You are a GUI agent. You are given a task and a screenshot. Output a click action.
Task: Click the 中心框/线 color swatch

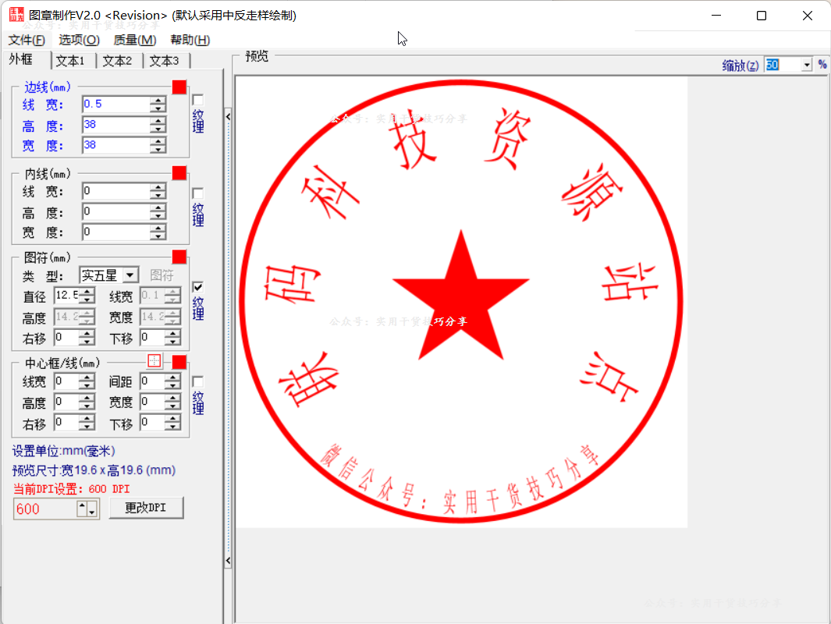click(179, 361)
